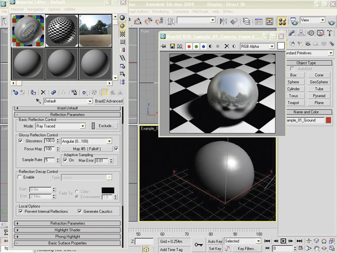This screenshot has height=253, width=337.
Task: Enable Reflection Decay Control checkbox
Action: click(x=20, y=177)
